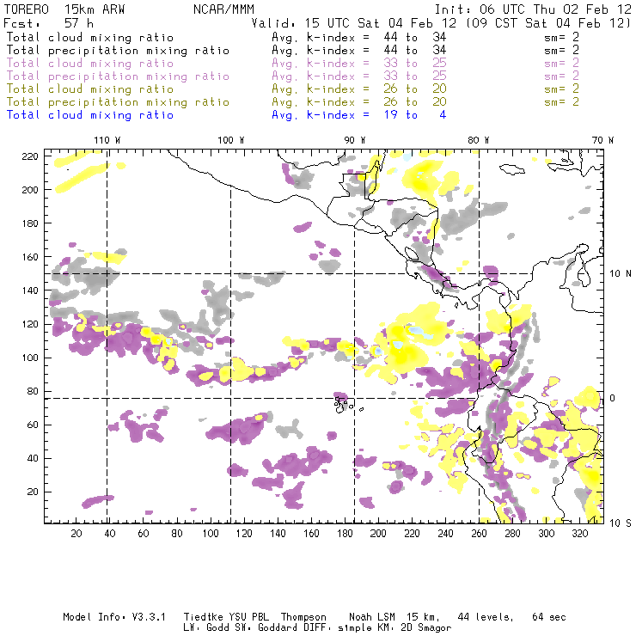Select the '300' grid axis tick label
This screenshot has width=636, height=636.
pyautogui.click(x=547, y=534)
